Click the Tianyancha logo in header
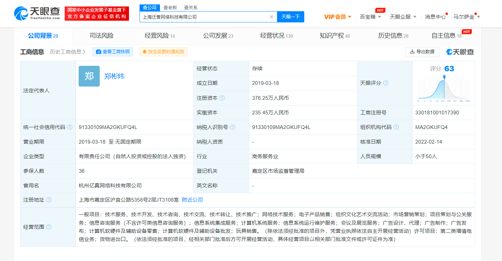The width and height of the screenshot is (502, 261). 37,14
